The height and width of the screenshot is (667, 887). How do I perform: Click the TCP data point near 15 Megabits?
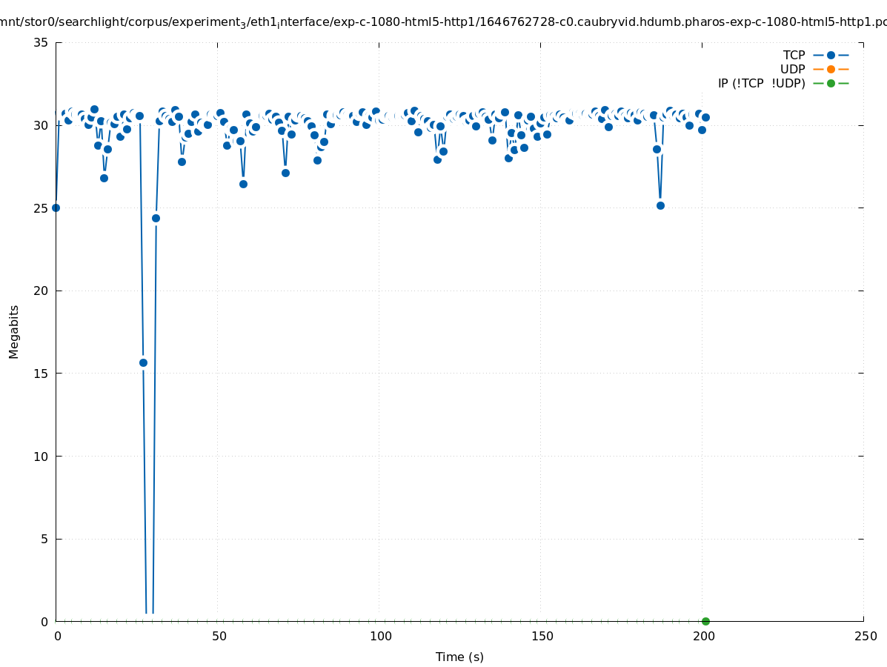pos(143,362)
